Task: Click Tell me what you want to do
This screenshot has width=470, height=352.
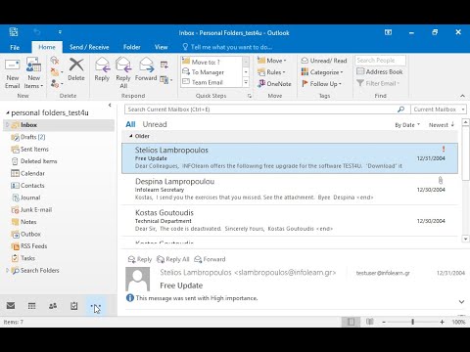Action: (227, 47)
